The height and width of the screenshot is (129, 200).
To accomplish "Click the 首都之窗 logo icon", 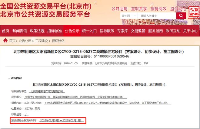I will (193, 13).
